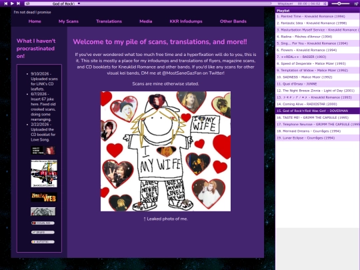
Task: Go to the Translations page
Action: (x=109, y=21)
